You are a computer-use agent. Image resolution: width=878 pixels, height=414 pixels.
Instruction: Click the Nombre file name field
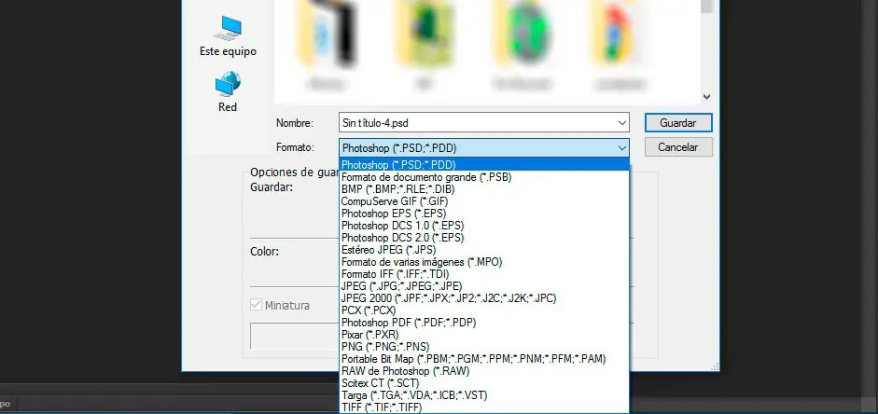click(x=484, y=122)
